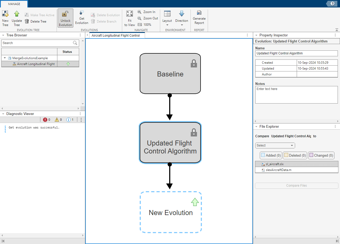Viewport: 340px width, 244px height.
Task: Toggle the Deleted files filter
Action: (295, 155)
